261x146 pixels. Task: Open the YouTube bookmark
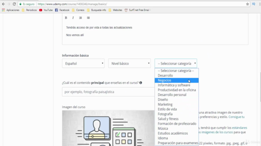point(46,10)
